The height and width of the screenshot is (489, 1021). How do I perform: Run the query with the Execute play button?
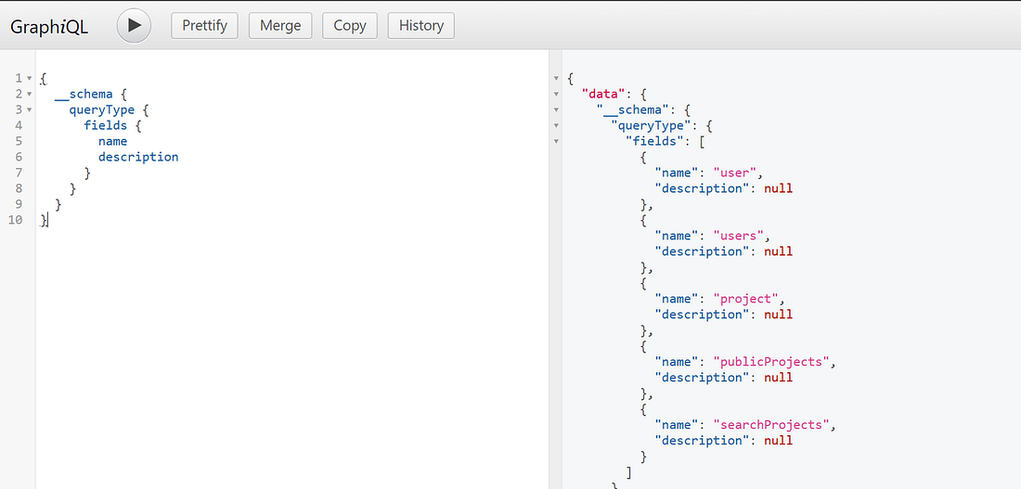[x=135, y=25]
